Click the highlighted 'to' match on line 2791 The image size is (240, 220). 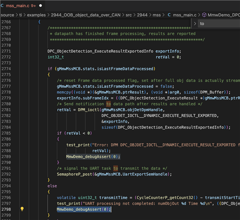coord(115,168)
